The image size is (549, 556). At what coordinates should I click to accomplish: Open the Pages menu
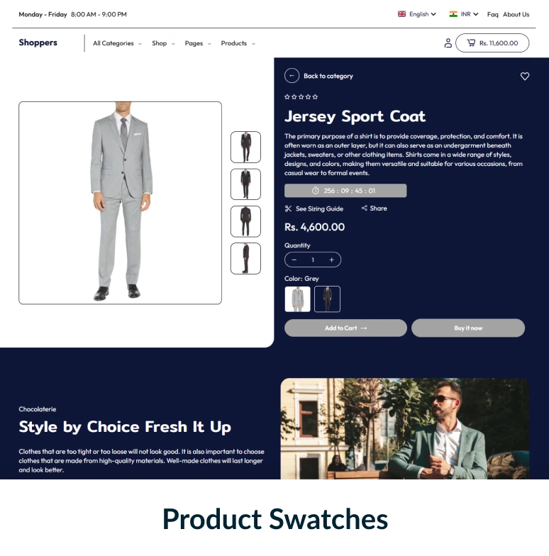[197, 43]
